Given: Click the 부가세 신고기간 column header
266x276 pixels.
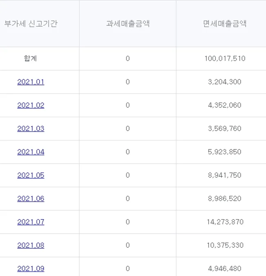Looking at the screenshot, I should [x=31, y=24].
